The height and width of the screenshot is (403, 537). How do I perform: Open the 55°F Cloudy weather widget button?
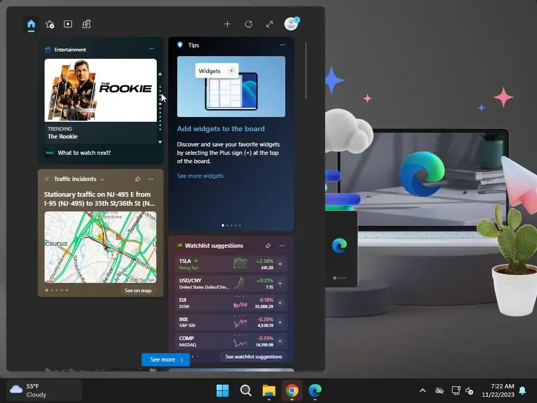[x=44, y=390]
